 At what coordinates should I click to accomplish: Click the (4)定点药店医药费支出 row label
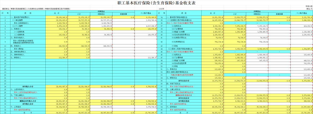[180, 34]
